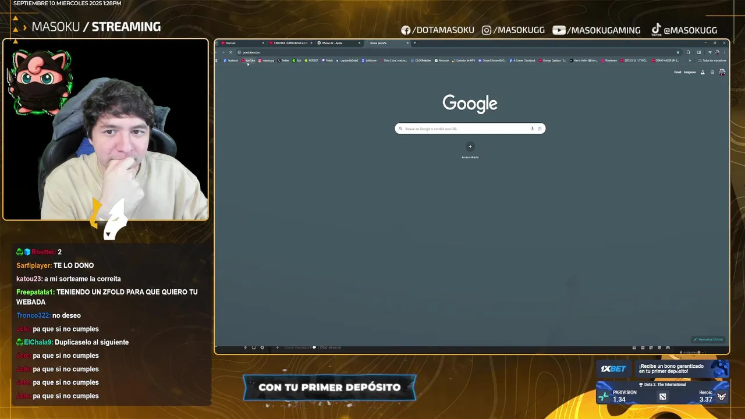Open the Chrome side panel icon
The image size is (745, 419).
point(699,52)
